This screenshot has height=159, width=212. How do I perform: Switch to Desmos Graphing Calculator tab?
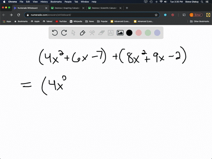point(67,8)
